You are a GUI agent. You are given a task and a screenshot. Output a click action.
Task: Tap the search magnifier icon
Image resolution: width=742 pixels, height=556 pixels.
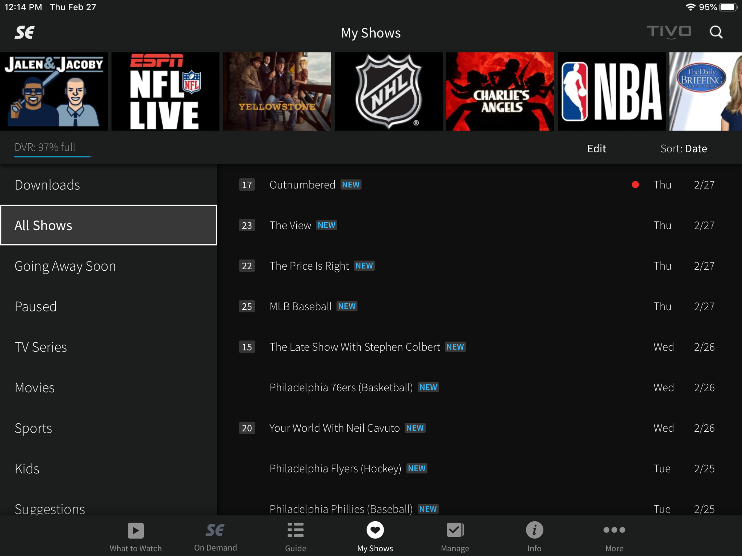pyautogui.click(x=716, y=32)
